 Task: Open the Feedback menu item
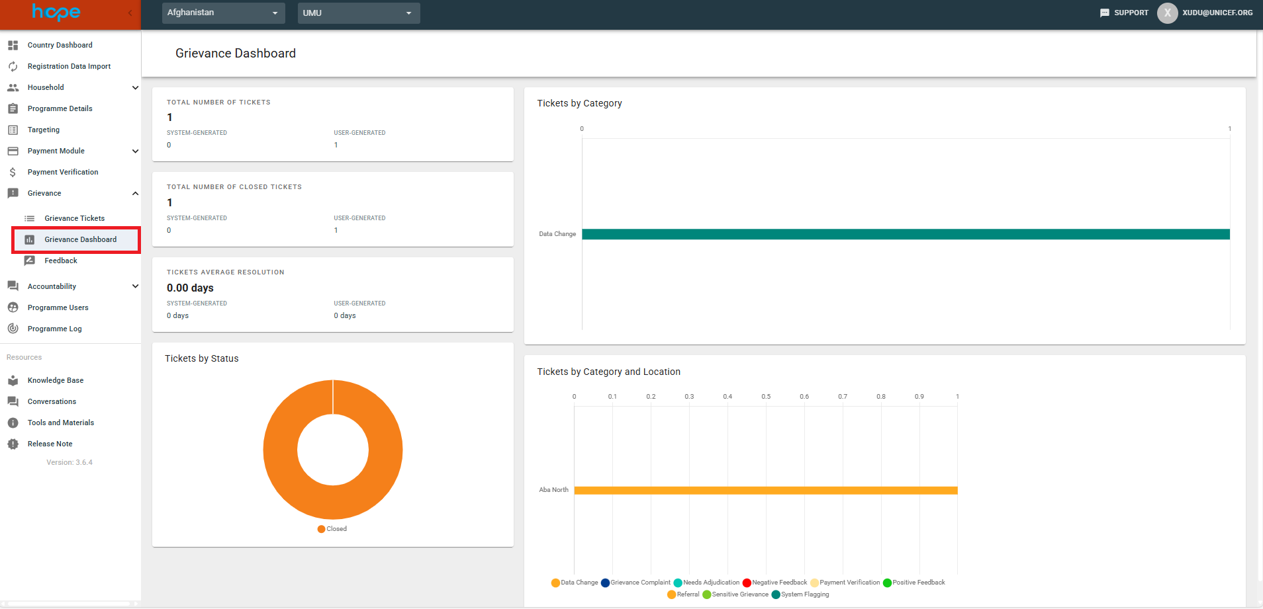tap(61, 261)
